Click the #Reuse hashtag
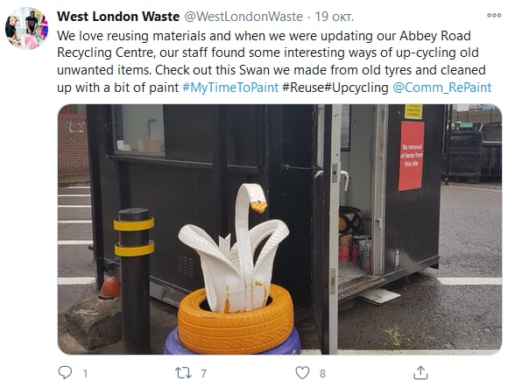 click(x=303, y=88)
